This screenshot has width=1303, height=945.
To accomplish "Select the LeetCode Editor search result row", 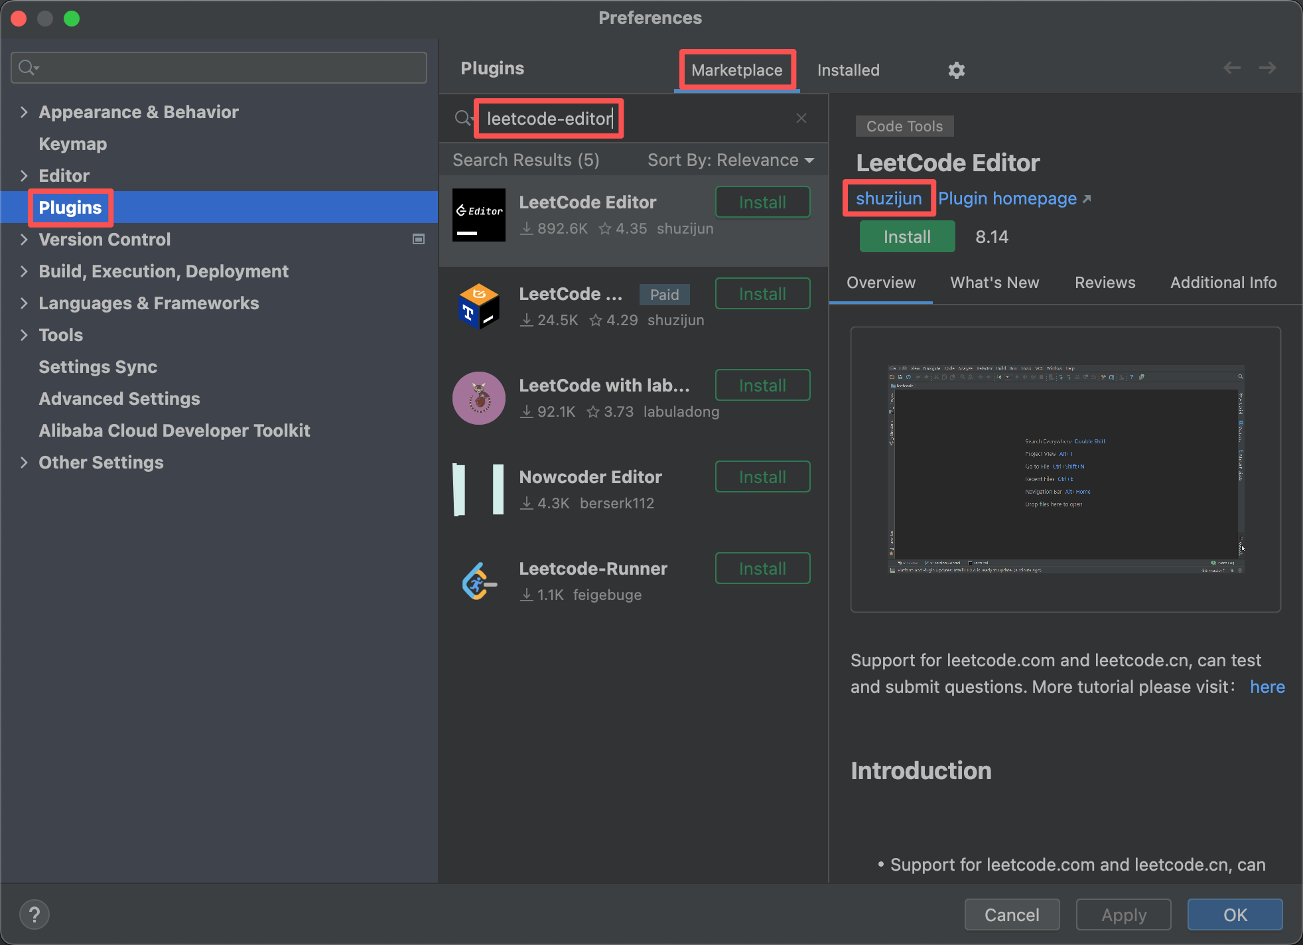I will click(x=634, y=221).
